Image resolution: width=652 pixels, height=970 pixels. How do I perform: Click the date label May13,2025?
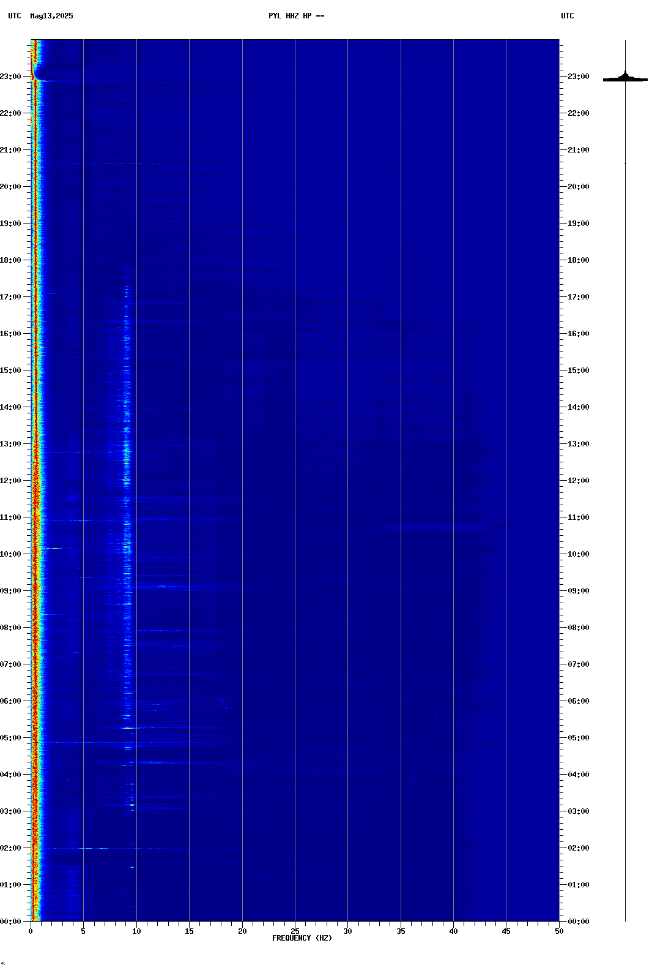[51, 16]
